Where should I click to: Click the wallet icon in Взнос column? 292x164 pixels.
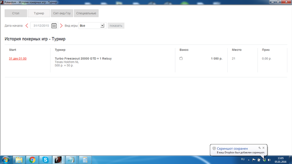181,59
